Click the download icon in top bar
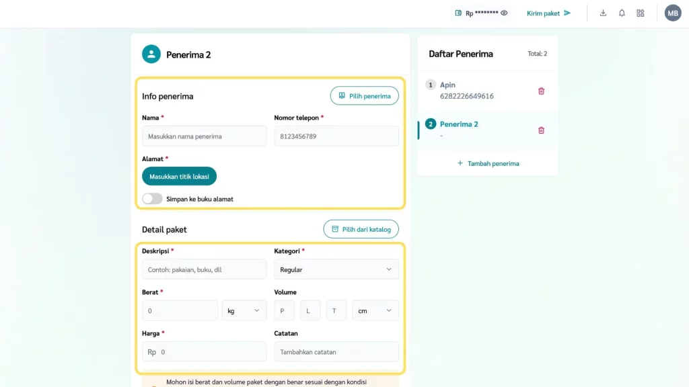The image size is (689, 387). 603,13
